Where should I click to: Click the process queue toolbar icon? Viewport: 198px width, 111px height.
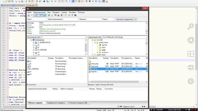[52, 15]
